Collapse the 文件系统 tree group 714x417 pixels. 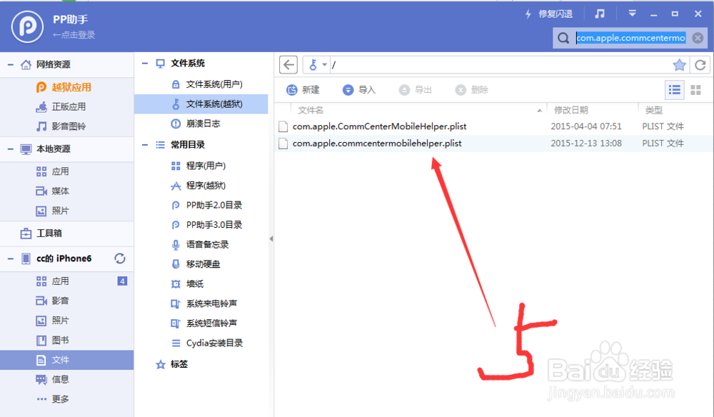[145, 64]
